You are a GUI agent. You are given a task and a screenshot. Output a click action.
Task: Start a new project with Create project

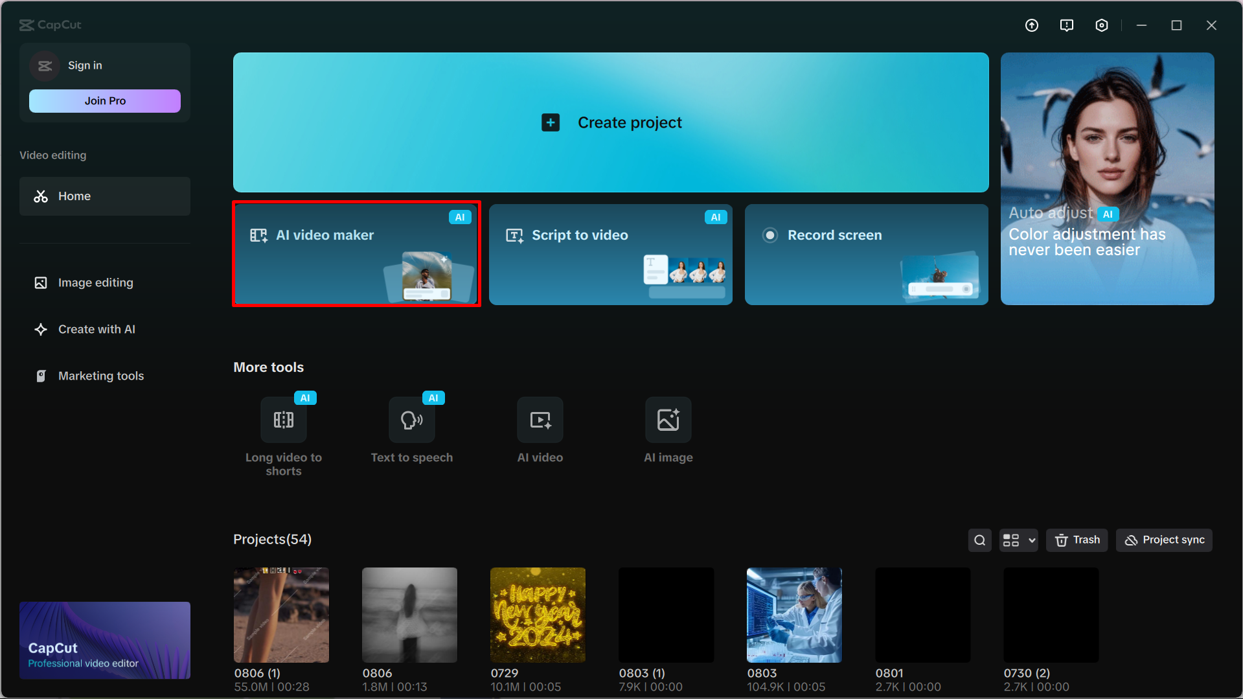[611, 122]
